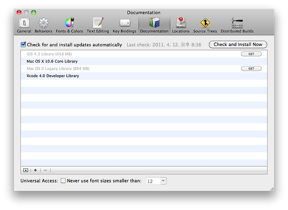The height and width of the screenshot is (210, 288).
Task: Open Fonts & Colors preferences
Action: coord(69,25)
